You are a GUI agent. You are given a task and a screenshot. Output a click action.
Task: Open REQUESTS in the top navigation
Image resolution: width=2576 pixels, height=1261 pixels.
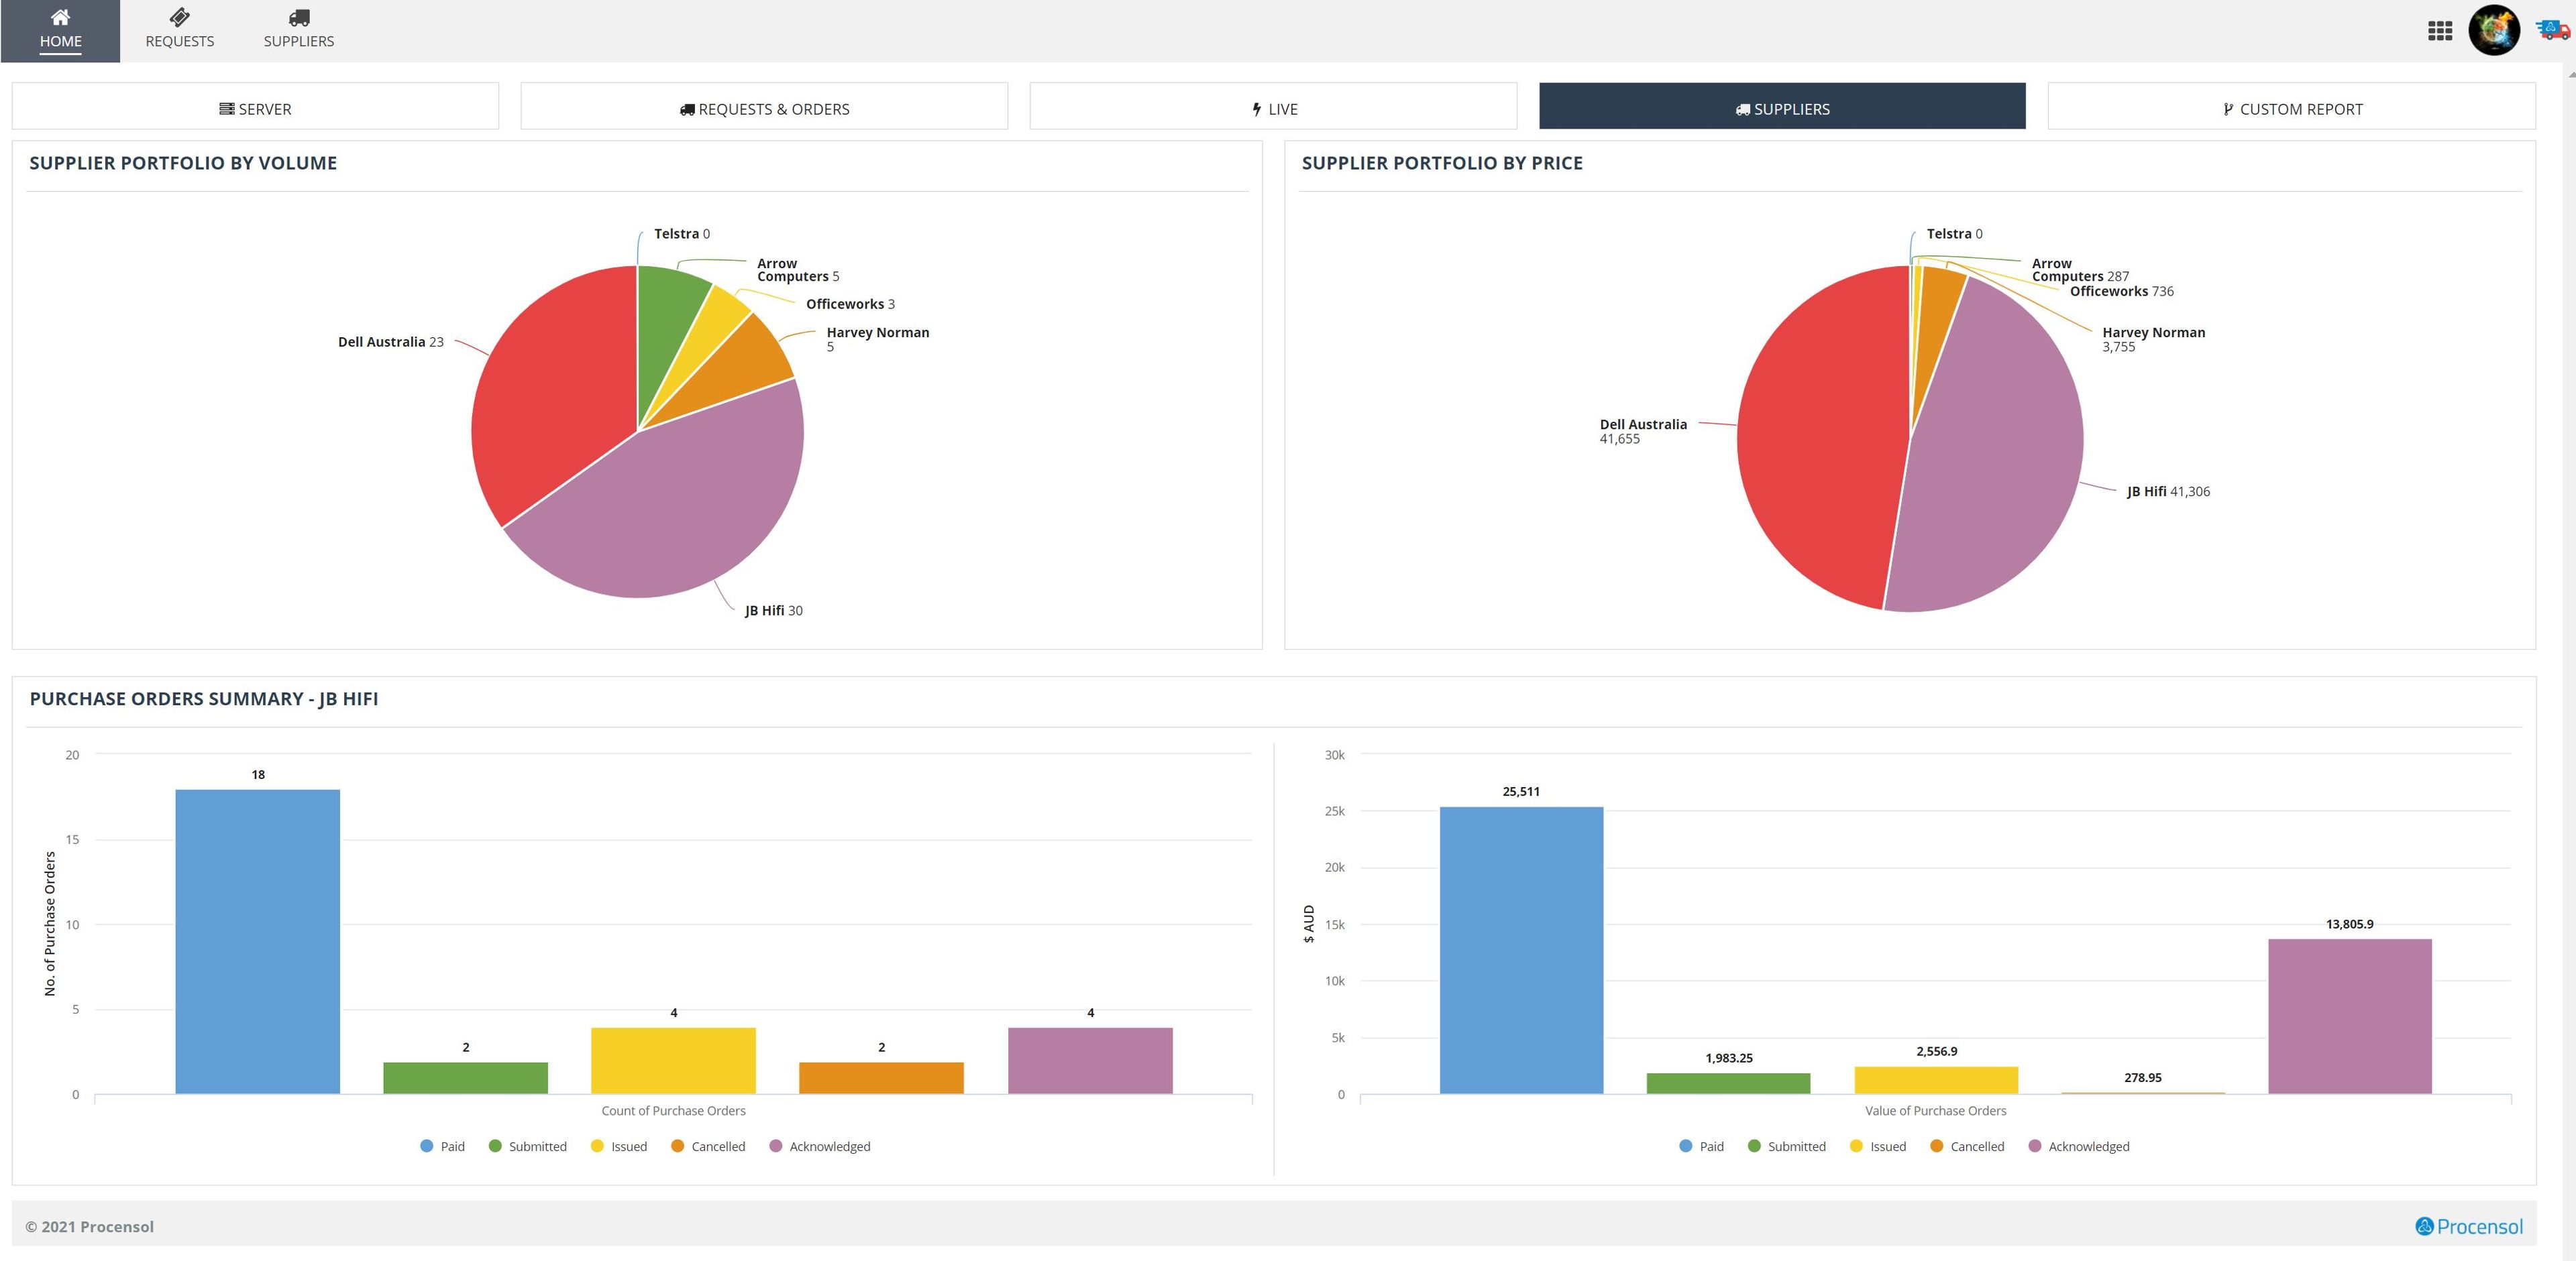[179, 31]
